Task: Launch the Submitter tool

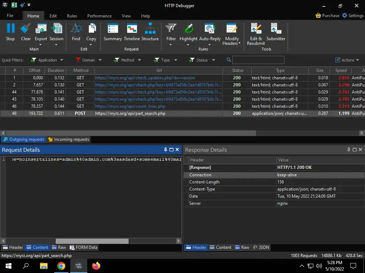Action: point(276,28)
